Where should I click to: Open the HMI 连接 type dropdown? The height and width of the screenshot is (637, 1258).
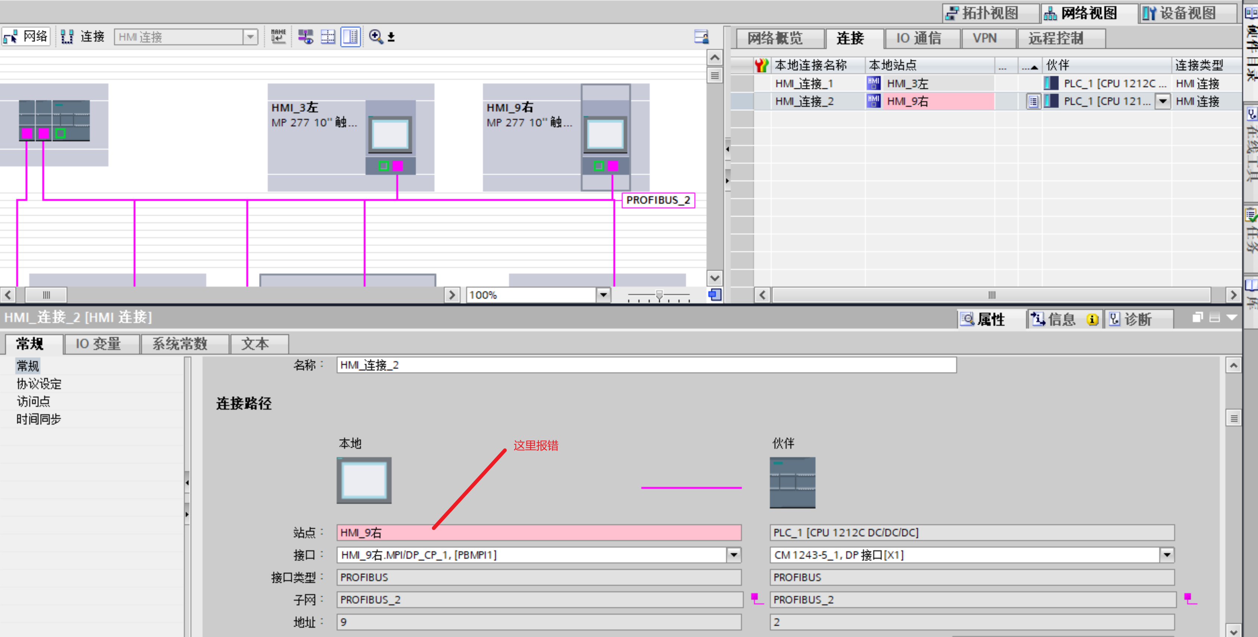pyautogui.click(x=250, y=37)
